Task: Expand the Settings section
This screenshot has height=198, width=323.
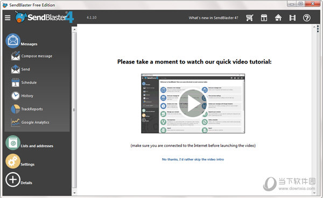Action: (x=27, y=165)
